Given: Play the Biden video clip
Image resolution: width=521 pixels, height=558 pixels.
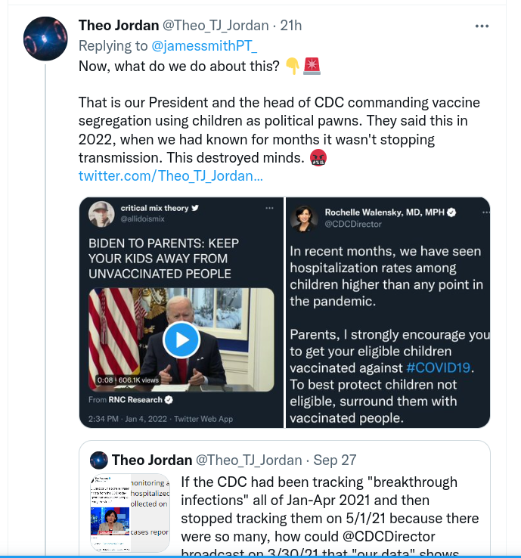Looking at the screenshot, I should (x=181, y=339).
